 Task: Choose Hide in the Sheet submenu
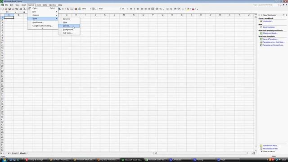[x=69, y=22]
